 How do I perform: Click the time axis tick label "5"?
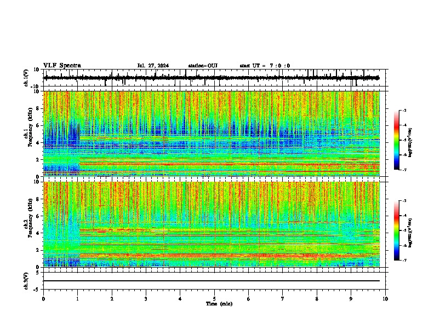pyautogui.click(x=214, y=299)
